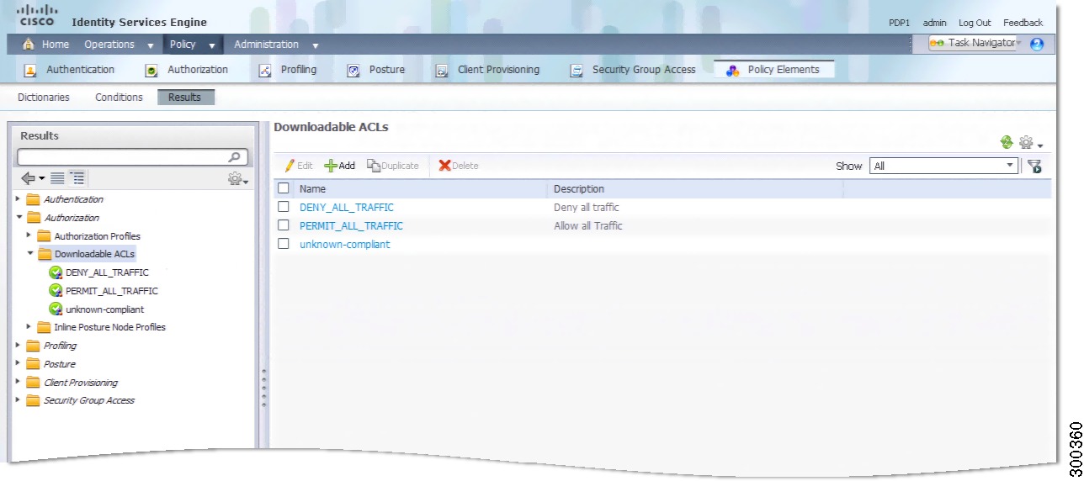Screen dimensions: 1084x481
Task: Expand the Profiling tree folder
Action: pyautogui.click(x=17, y=346)
